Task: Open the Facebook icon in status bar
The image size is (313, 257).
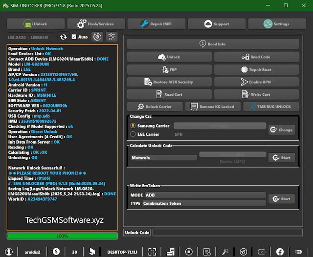Action: 280,252
